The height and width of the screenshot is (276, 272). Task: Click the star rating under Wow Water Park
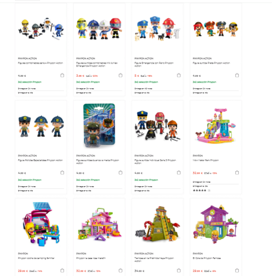click(x=200, y=191)
